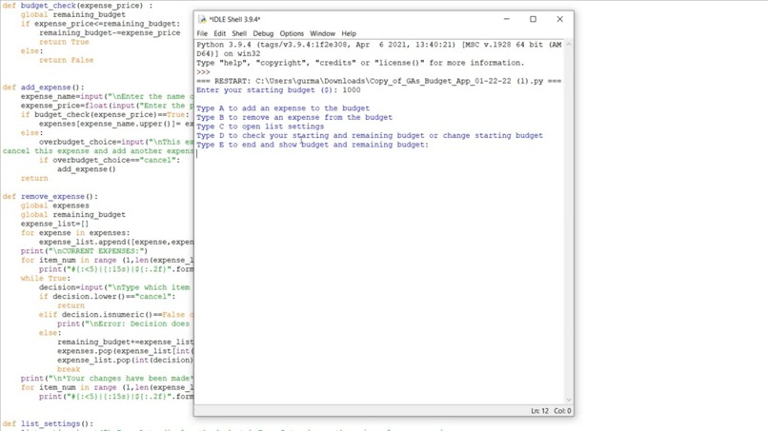Viewport: 768px width, 431px height.
Task: Click 'Type E to end and show' line
Action: 313,145
